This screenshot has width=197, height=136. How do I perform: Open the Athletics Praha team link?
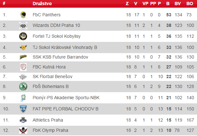pos(48,120)
